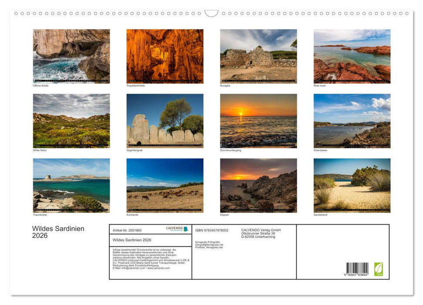
Task: Click the Wildes Sardinien 2026 title field
Action: [x=132, y=240]
